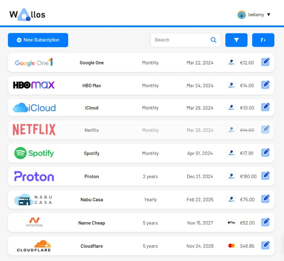Click the Mastercard icon in Cloudflare row

(231, 246)
